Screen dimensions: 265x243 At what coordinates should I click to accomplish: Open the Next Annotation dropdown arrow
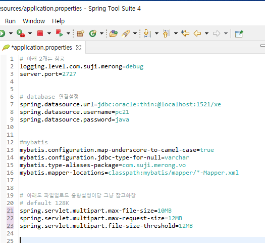(156, 33)
